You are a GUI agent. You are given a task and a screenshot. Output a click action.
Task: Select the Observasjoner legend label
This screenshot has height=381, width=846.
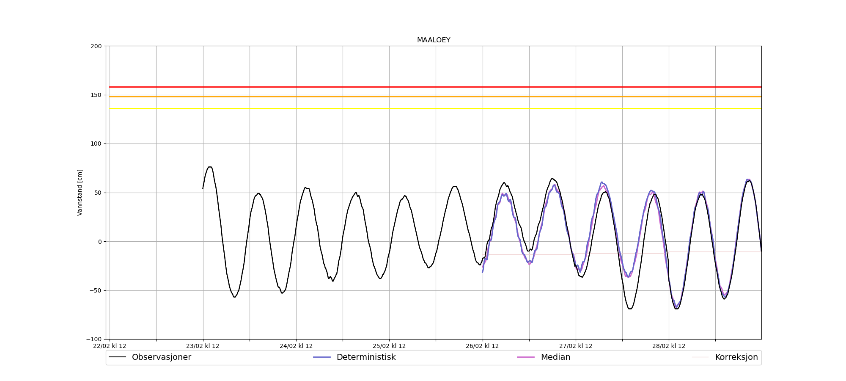click(x=161, y=357)
